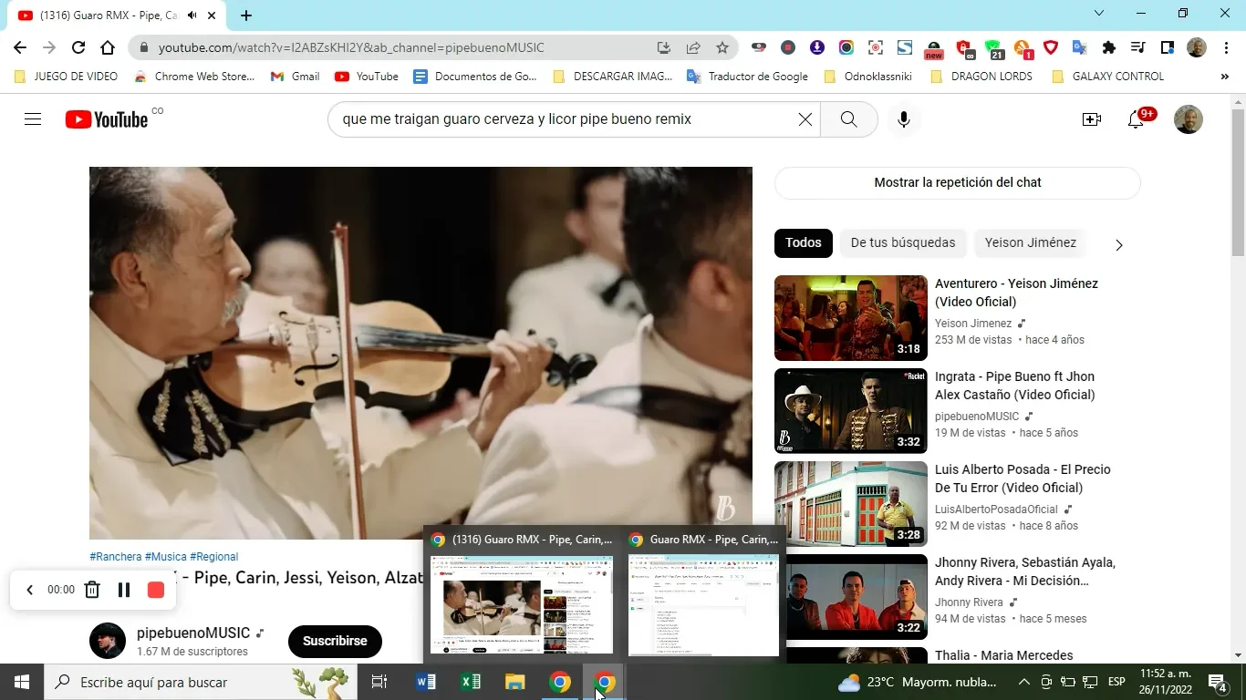Start voice search with the microphone icon

[x=903, y=119]
